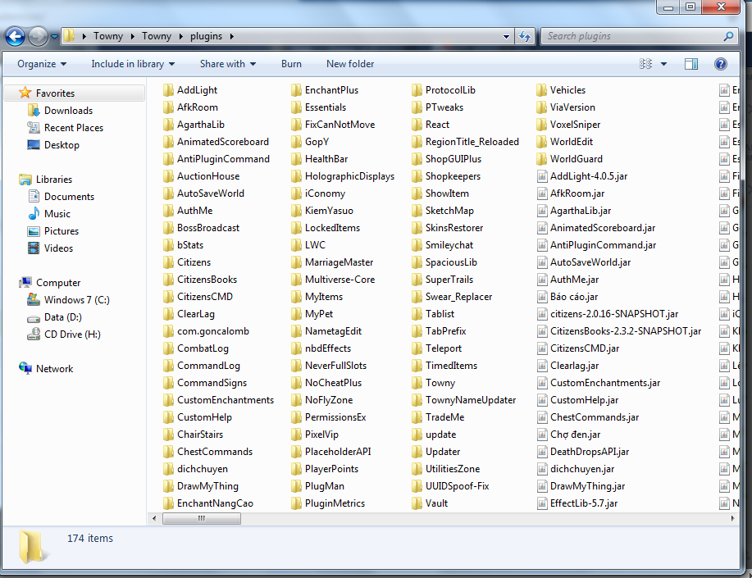Screen dimensions: 752x578
Task: Open the Documents library
Action: coord(69,197)
